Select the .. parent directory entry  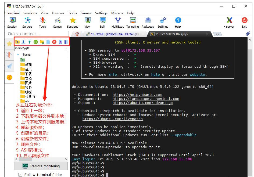[x=24, y=60]
